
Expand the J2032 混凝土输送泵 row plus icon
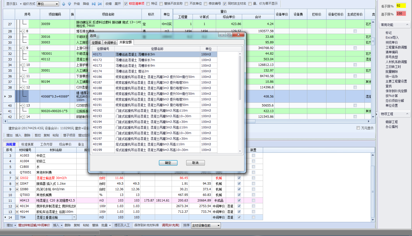click(17, 178)
